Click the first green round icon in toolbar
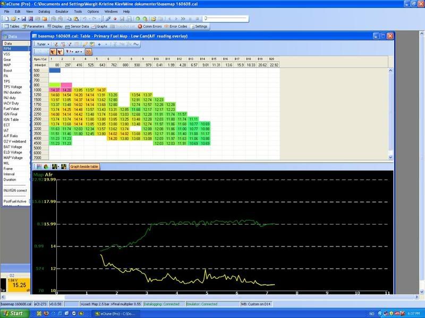The image size is (425, 318). pos(138,19)
